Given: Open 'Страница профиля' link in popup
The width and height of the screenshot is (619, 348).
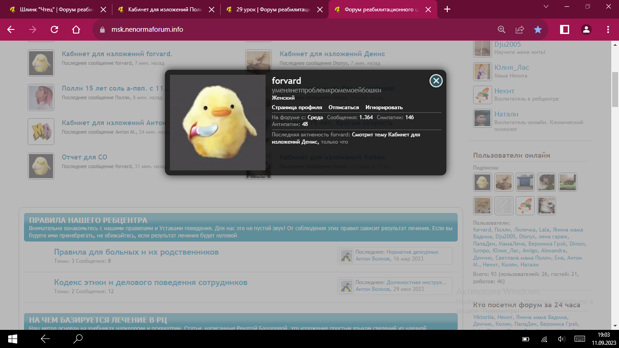Looking at the screenshot, I should tap(297, 107).
